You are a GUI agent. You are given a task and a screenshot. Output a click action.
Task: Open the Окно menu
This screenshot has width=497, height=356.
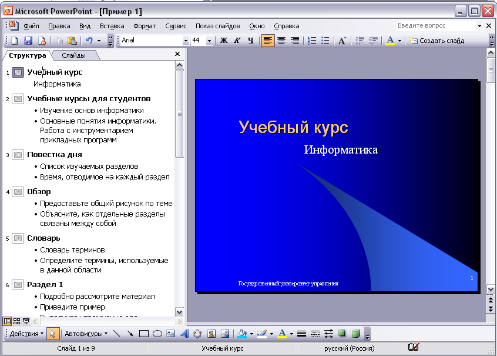click(257, 26)
